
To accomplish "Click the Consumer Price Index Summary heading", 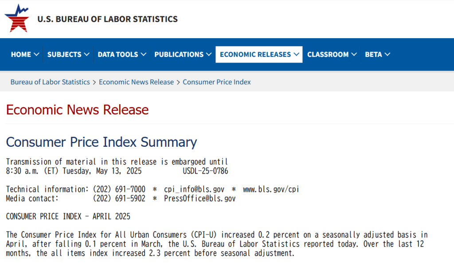I will 102,142.
